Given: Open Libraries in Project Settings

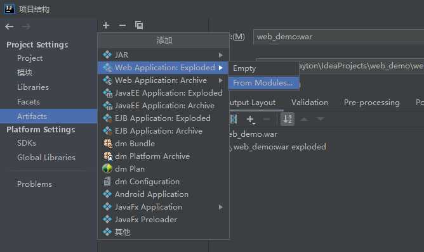Looking at the screenshot, I should [33, 87].
